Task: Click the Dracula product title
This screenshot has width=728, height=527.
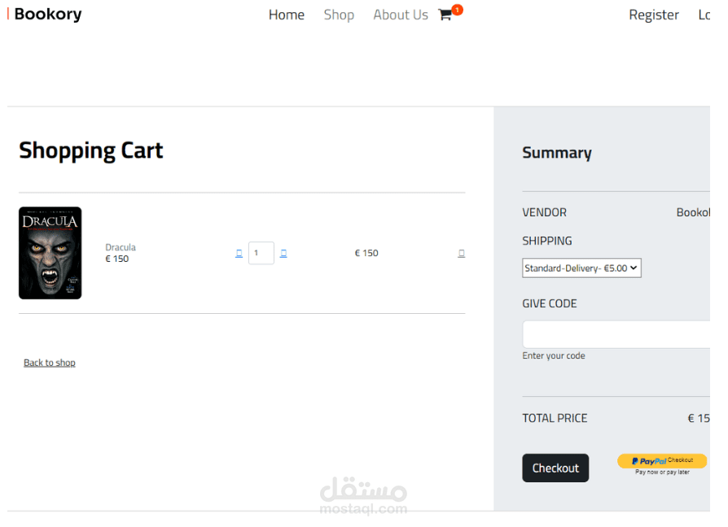Action: (x=121, y=247)
